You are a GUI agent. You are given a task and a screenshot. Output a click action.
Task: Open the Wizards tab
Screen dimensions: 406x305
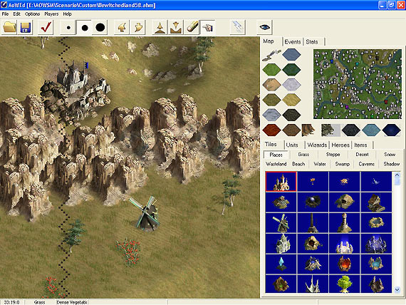317,145
